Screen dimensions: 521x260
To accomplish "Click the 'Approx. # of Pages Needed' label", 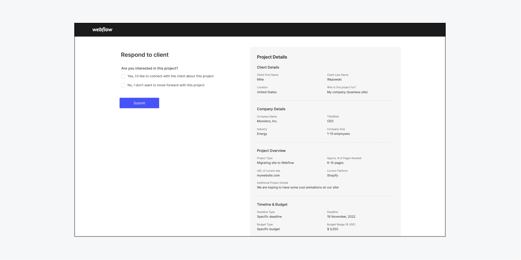I will coord(344,158).
